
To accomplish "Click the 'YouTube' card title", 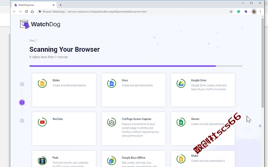I will (58, 119).
